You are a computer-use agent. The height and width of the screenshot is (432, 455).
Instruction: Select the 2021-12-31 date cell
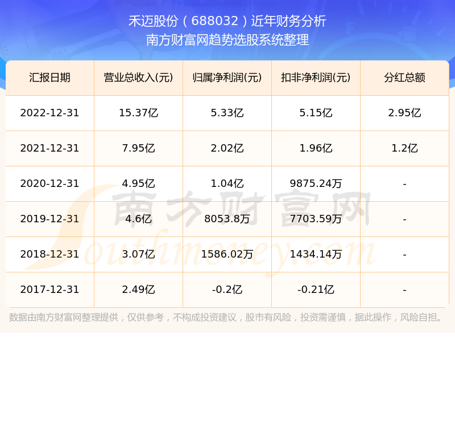coord(49,148)
